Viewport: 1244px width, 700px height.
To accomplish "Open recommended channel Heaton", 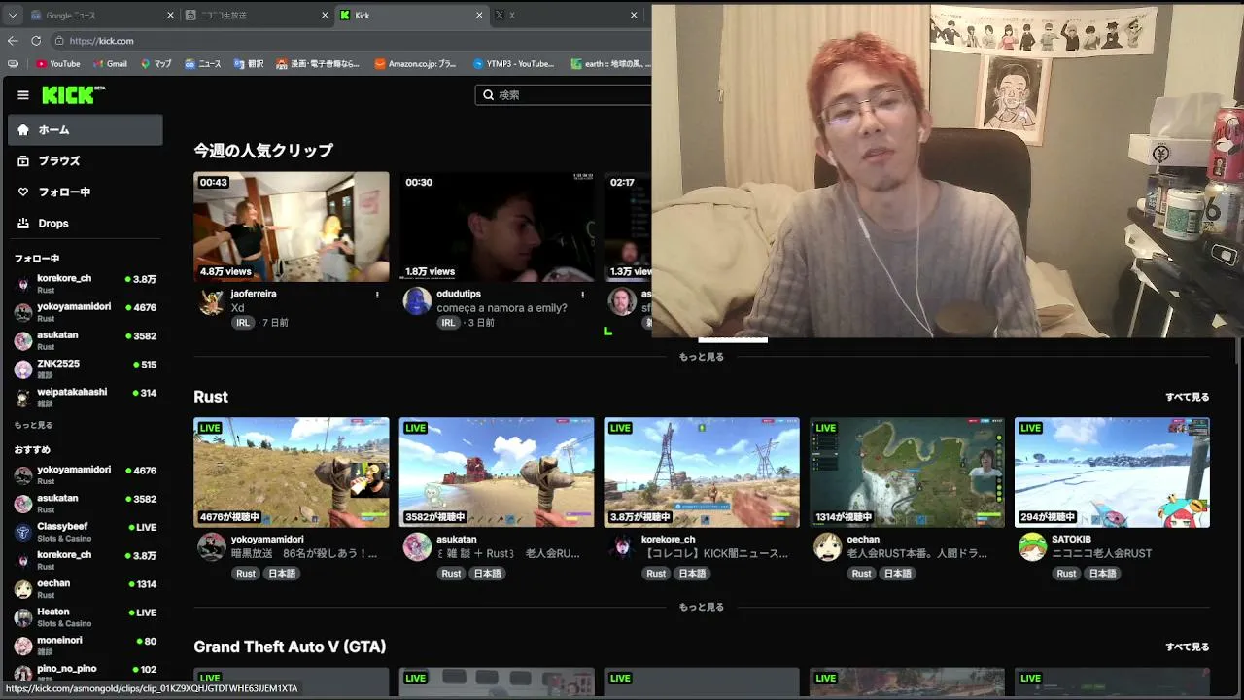I will tap(86, 616).
